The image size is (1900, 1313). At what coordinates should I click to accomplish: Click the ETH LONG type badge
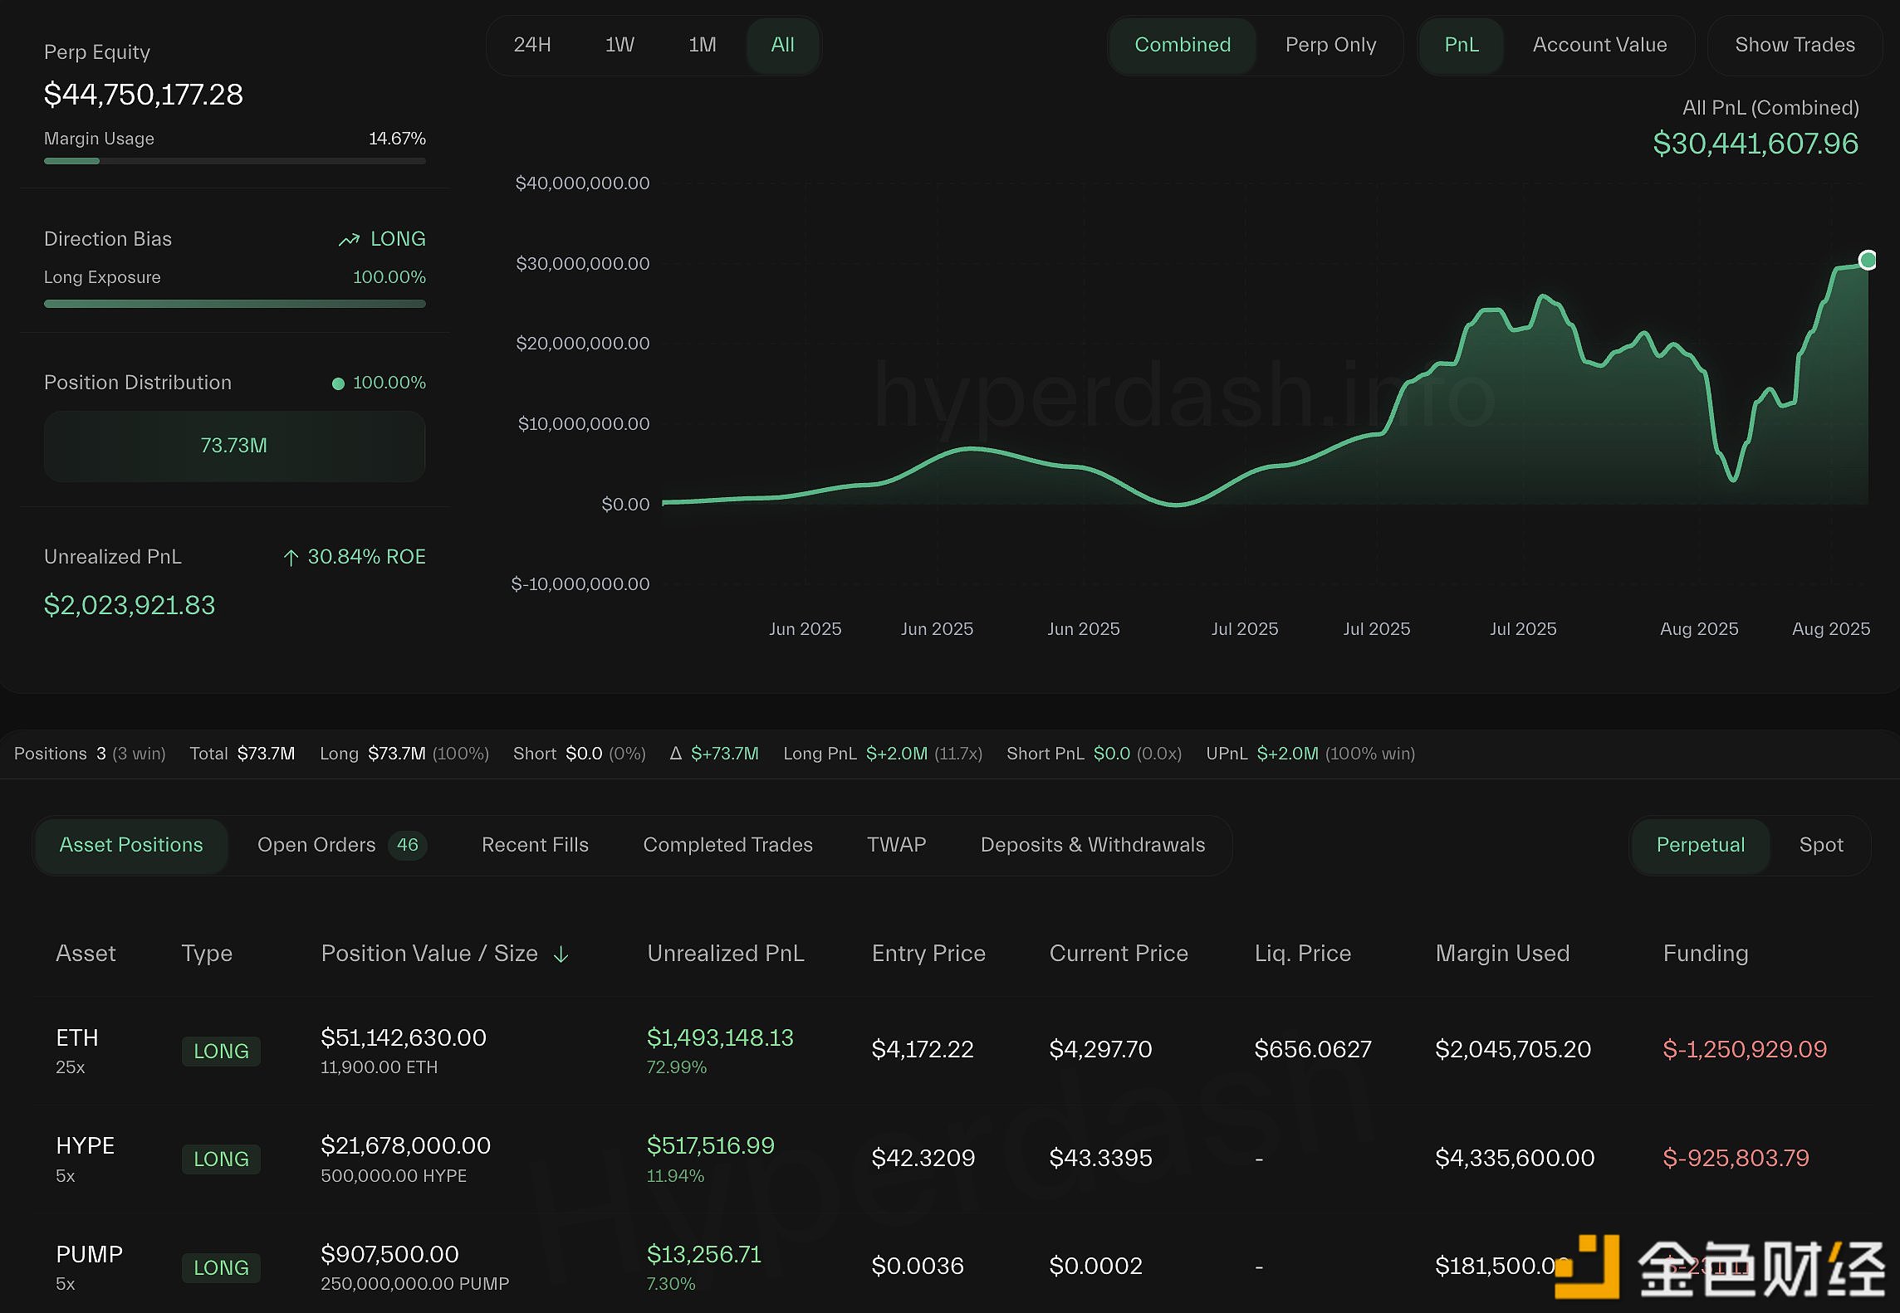click(x=221, y=1051)
